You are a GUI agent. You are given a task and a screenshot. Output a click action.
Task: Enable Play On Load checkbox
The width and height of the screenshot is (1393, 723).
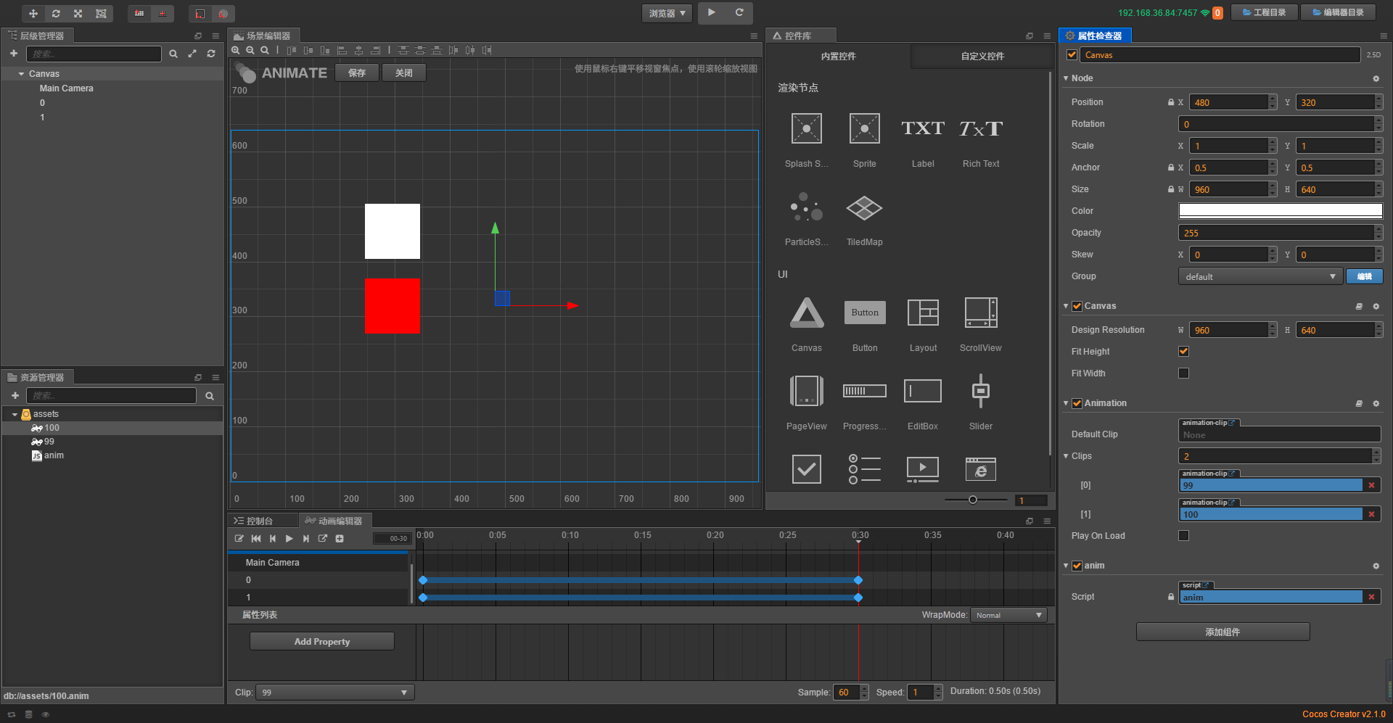pos(1184,536)
